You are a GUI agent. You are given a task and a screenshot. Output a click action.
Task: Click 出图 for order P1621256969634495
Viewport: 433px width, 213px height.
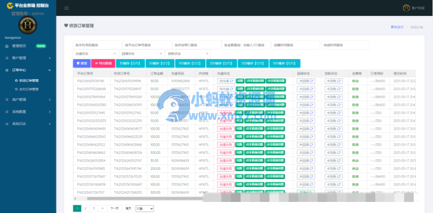pos(240,128)
